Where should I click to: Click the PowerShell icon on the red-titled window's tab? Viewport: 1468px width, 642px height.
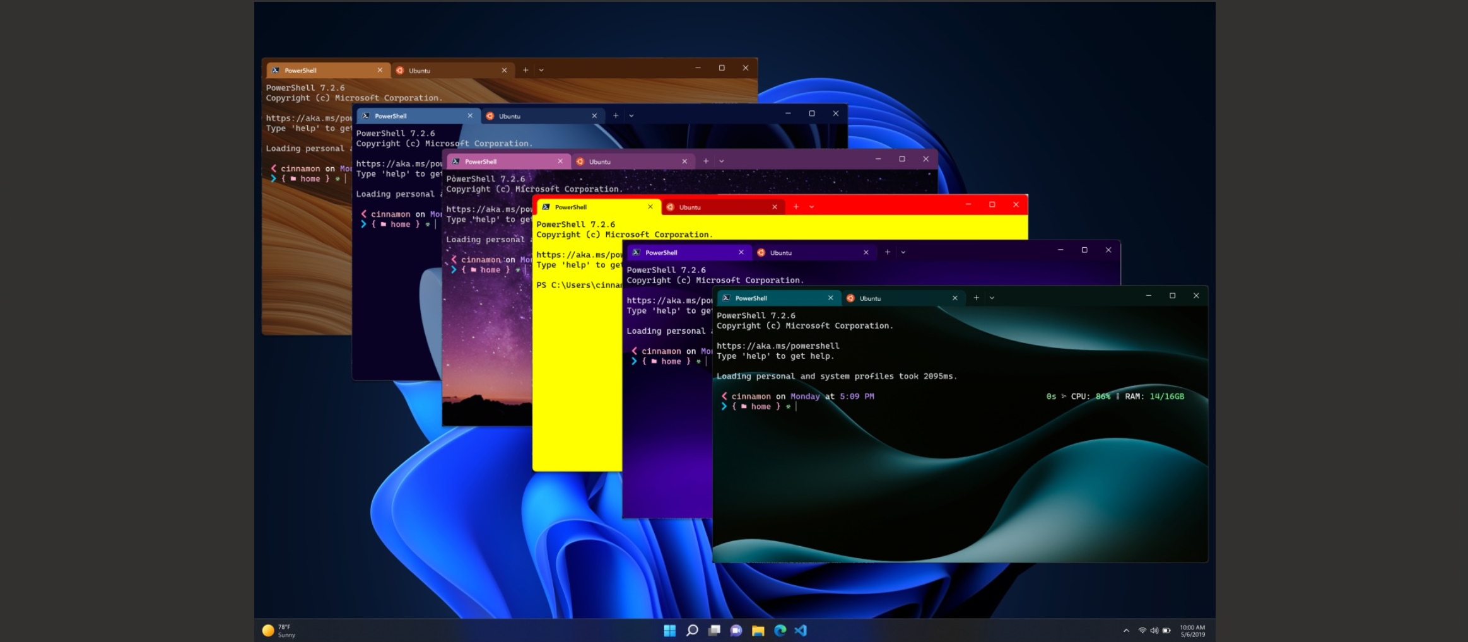546,206
